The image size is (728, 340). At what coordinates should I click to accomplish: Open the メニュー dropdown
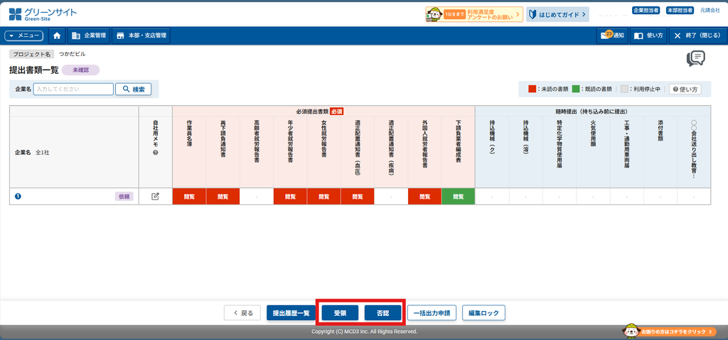pyautogui.click(x=23, y=35)
